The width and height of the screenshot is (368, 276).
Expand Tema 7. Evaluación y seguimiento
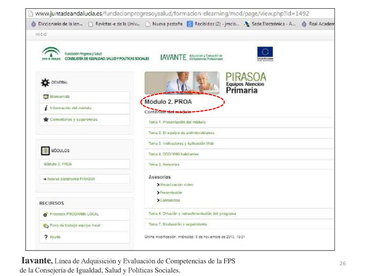point(239,224)
